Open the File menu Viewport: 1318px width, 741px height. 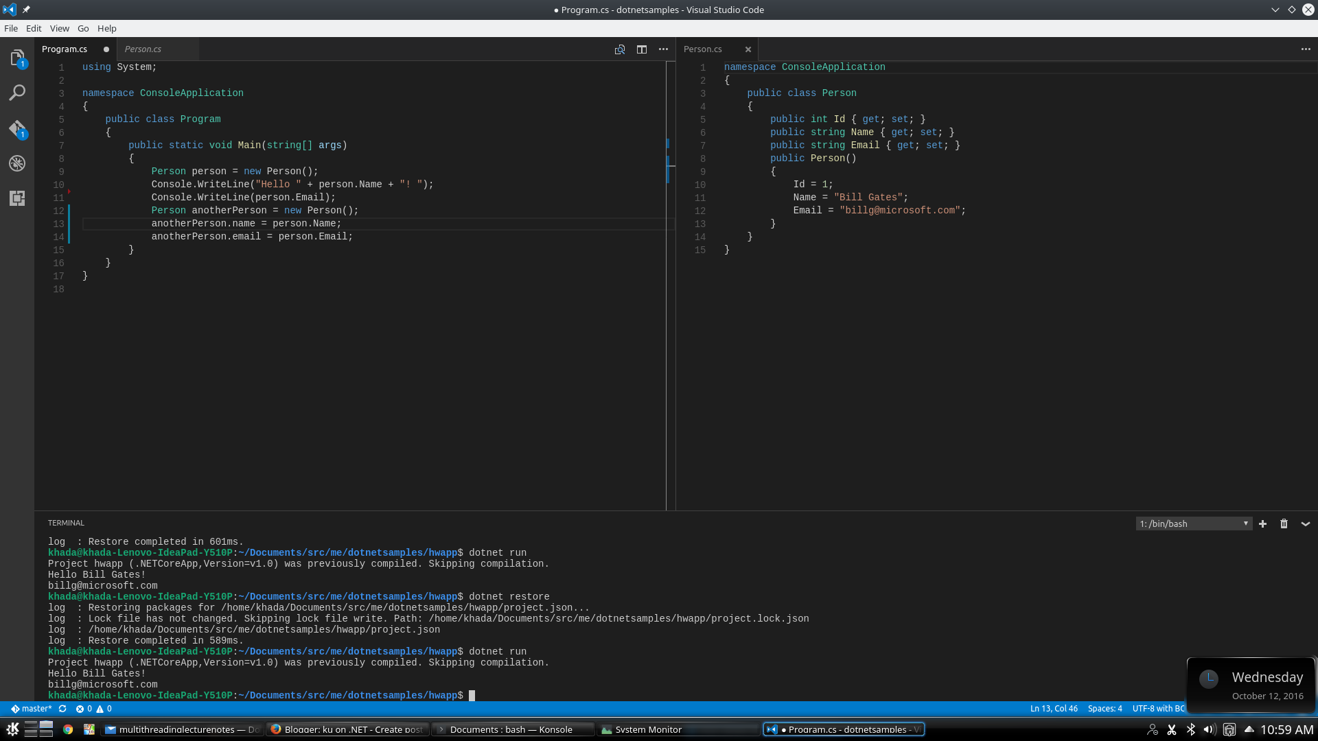[x=11, y=28]
